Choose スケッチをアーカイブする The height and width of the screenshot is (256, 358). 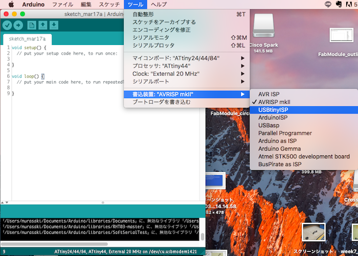(187, 22)
